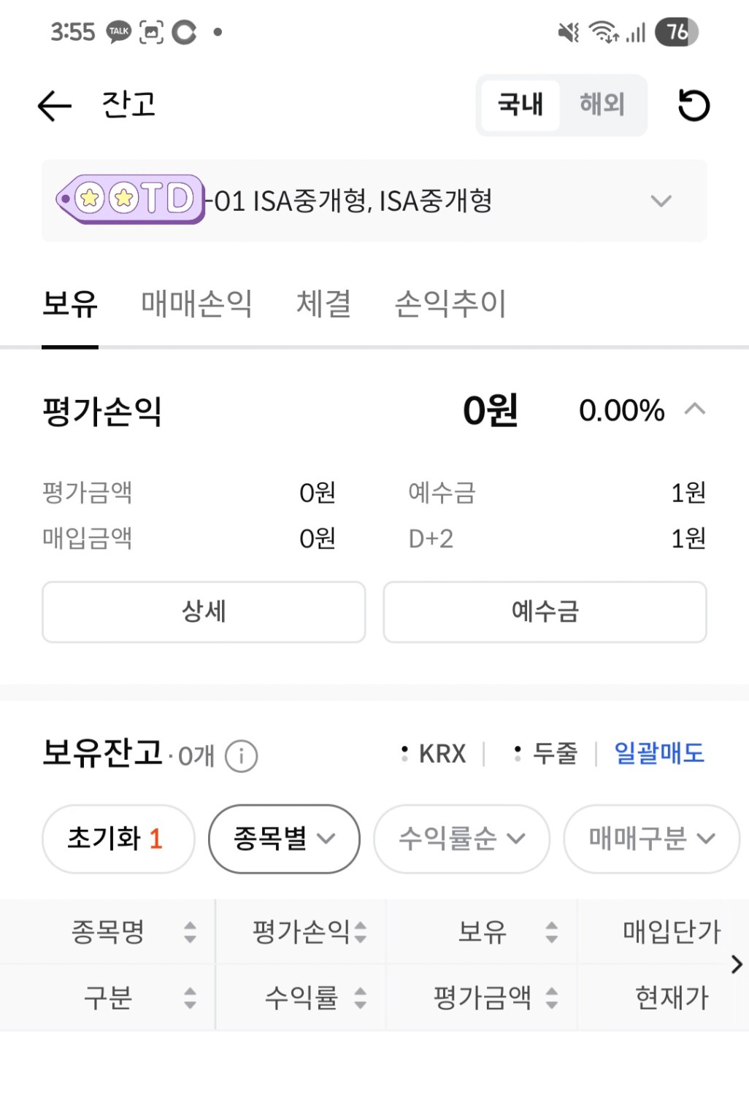Tap the 상세 button
This screenshot has height=1105, width=749.
(204, 612)
